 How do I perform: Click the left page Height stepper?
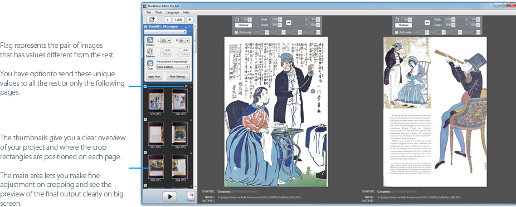[280, 24]
